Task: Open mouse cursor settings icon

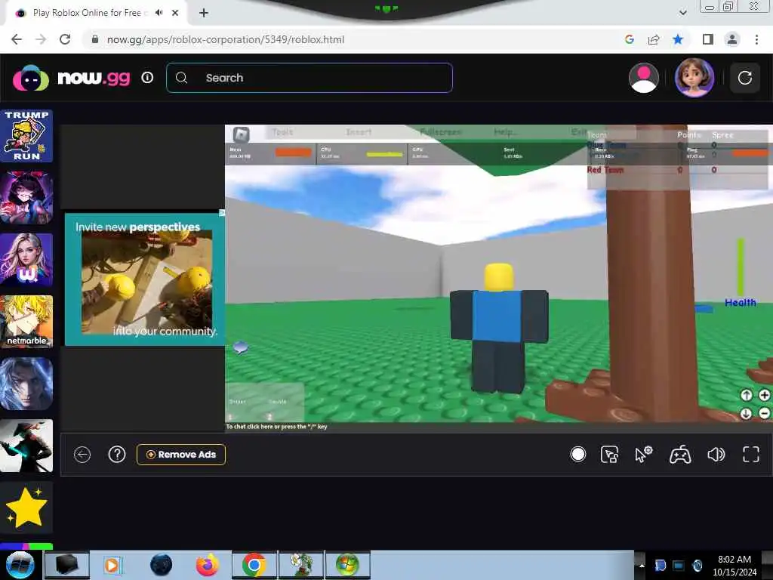Action: 644,454
